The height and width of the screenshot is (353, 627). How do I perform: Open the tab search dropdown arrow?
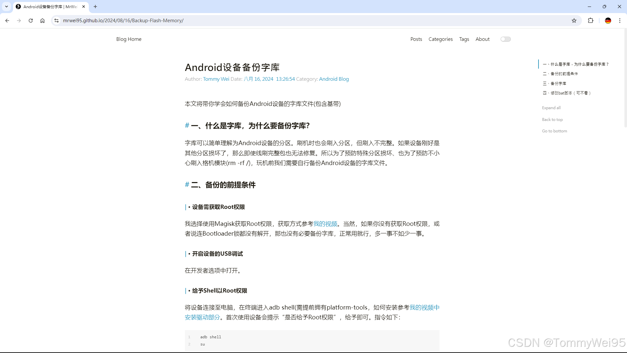[6, 7]
